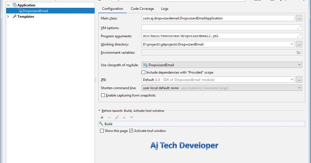Remove Build task using the minus icon
This screenshot has width=311, height=163.
[x=109, y=117]
